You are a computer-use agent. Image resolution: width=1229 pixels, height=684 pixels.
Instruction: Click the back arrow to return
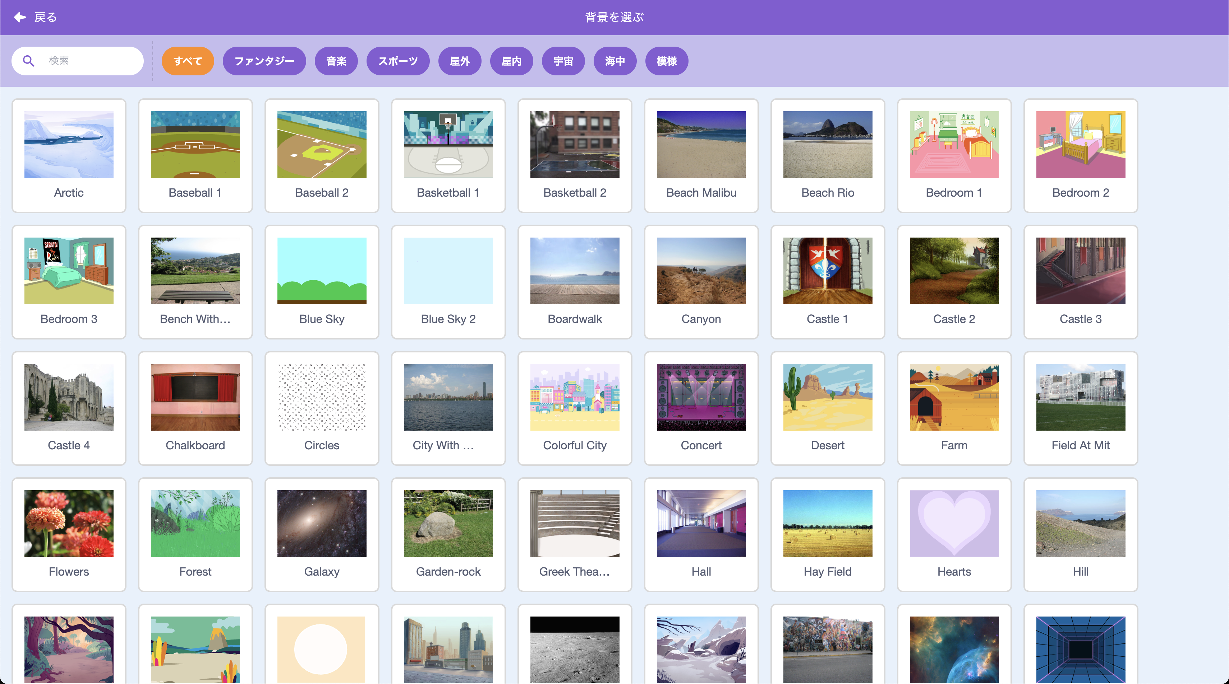tap(19, 17)
